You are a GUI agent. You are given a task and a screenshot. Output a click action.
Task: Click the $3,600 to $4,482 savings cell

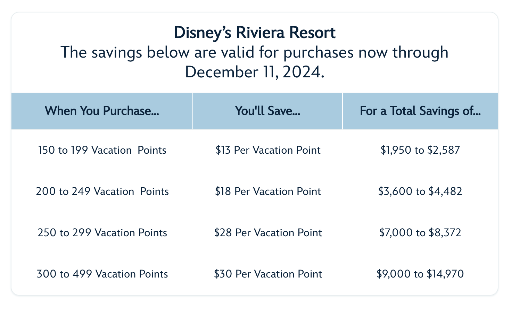(420, 191)
